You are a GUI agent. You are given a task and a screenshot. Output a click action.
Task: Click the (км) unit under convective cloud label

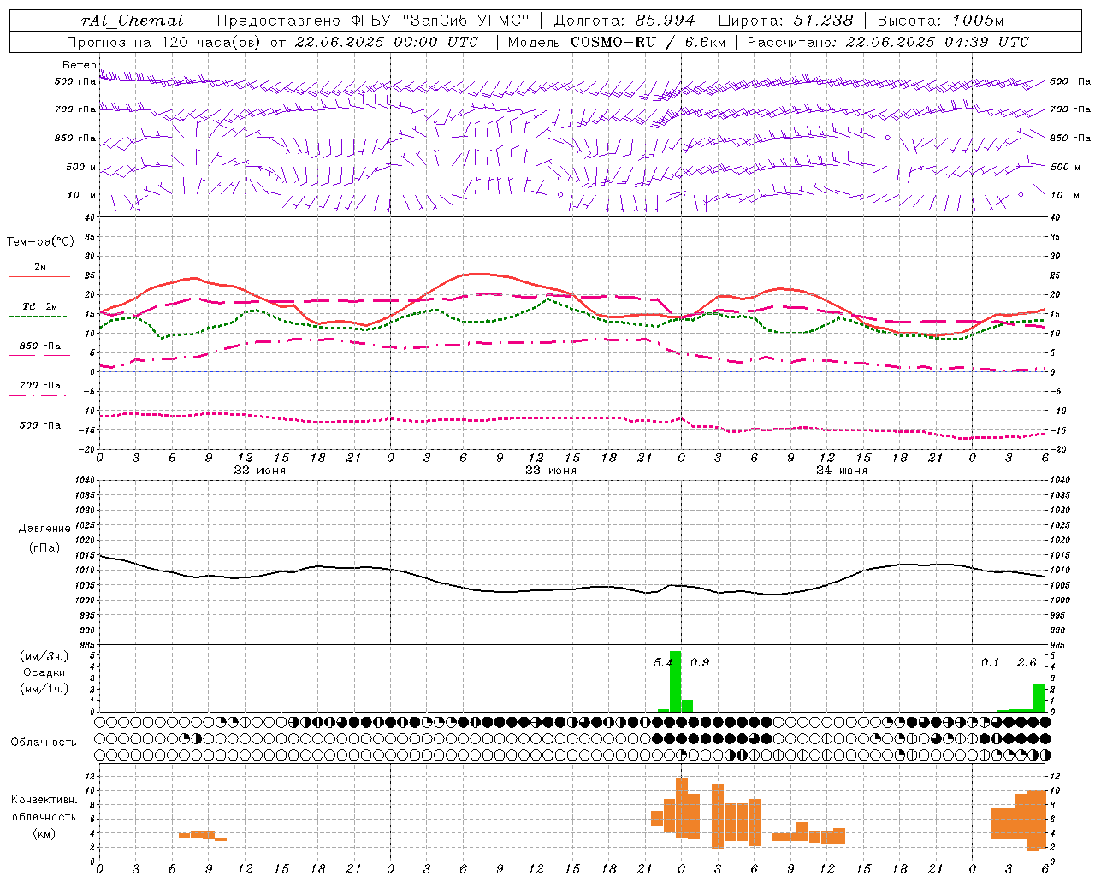(44, 833)
